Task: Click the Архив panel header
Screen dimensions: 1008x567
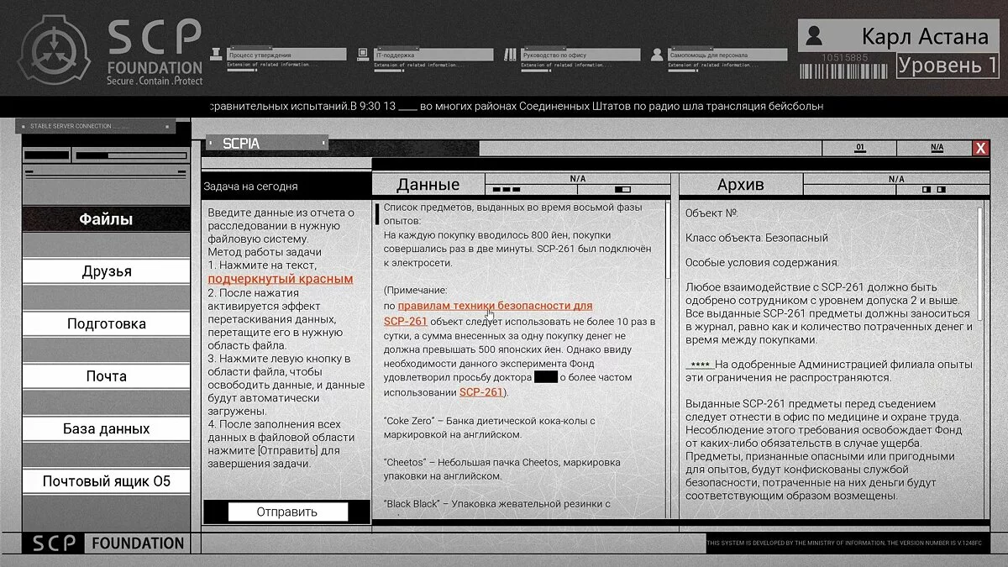Action: [x=741, y=185]
